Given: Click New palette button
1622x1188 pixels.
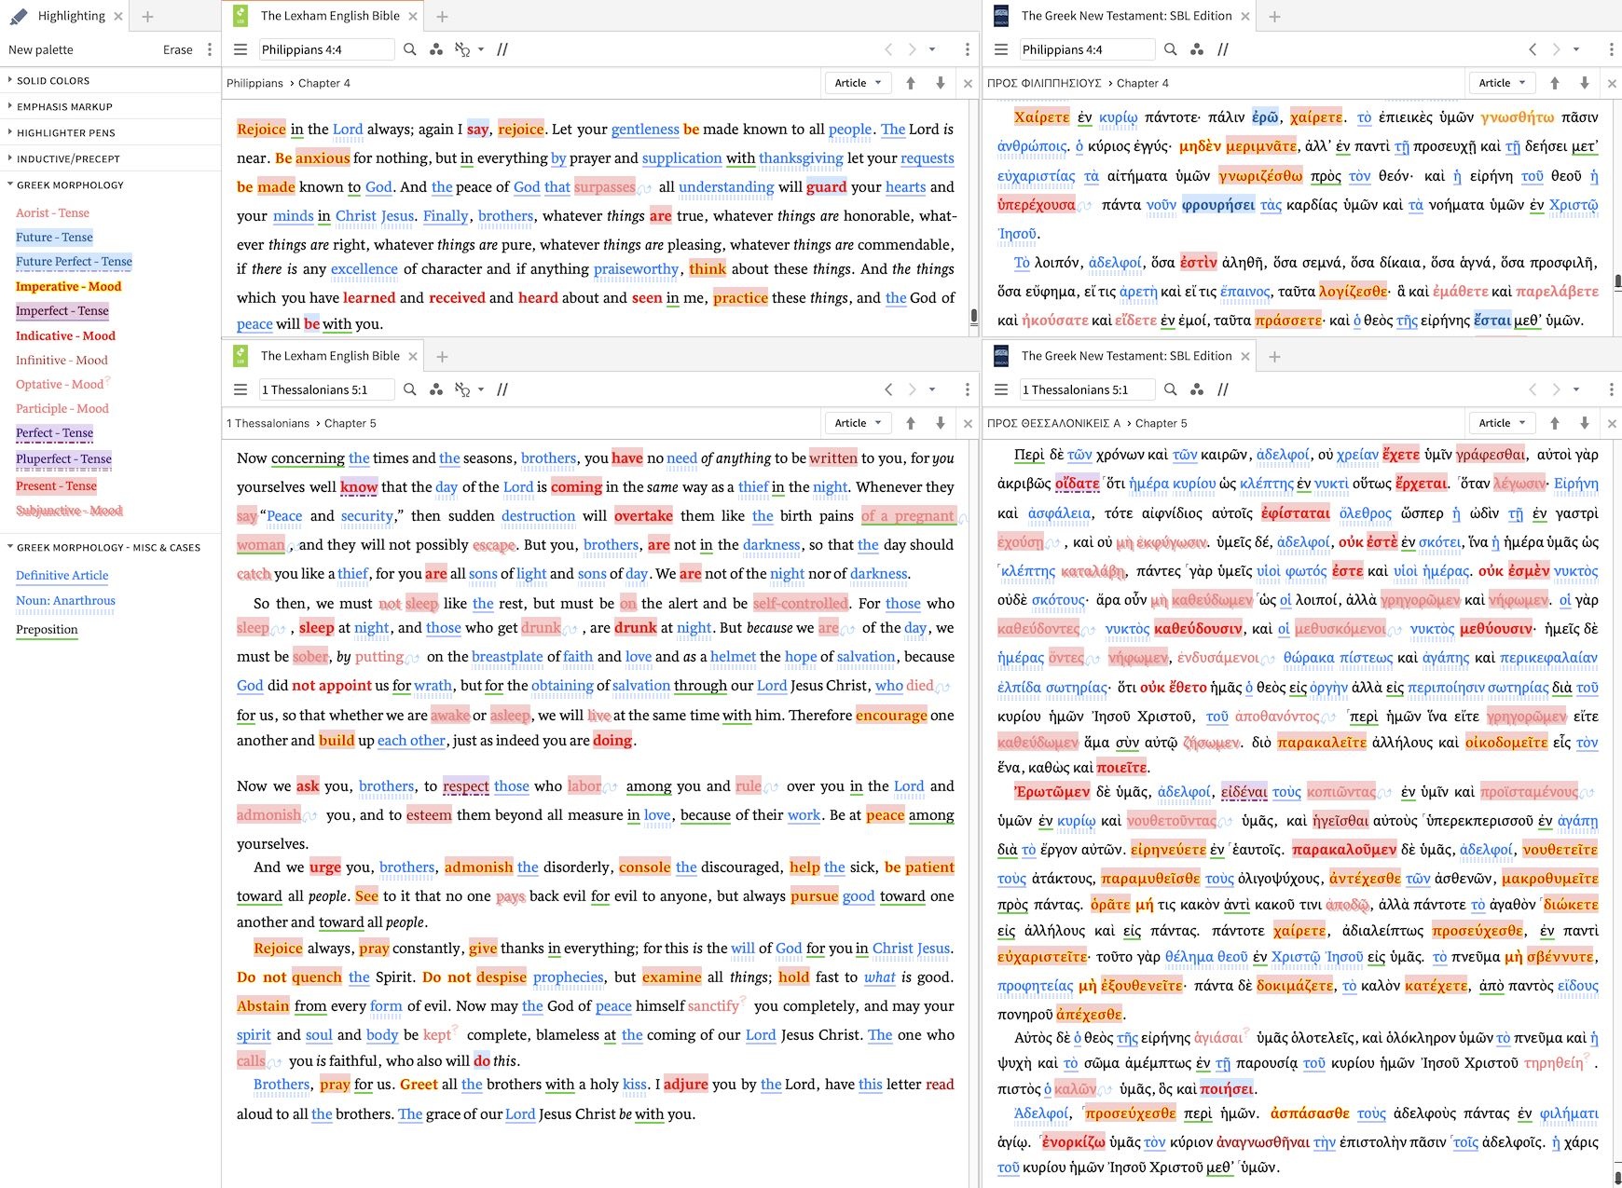Looking at the screenshot, I should pos(41,49).
